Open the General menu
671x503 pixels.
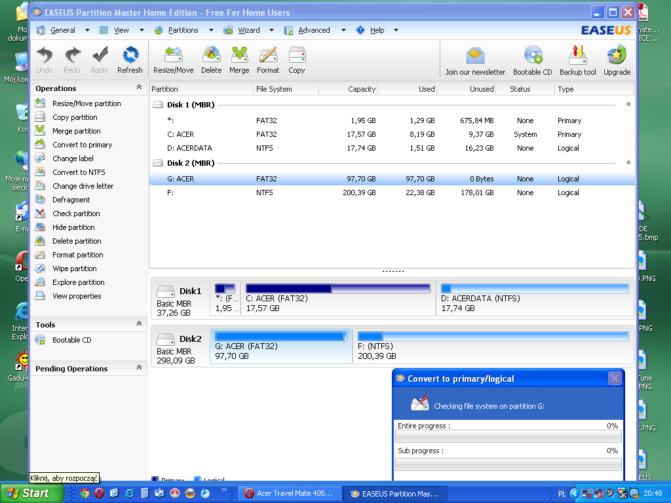click(x=62, y=30)
